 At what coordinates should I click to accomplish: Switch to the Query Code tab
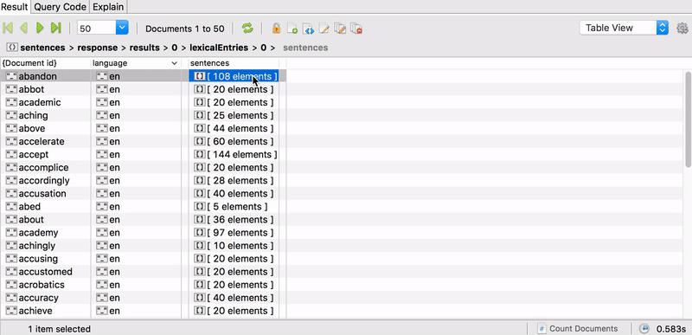[x=60, y=7]
